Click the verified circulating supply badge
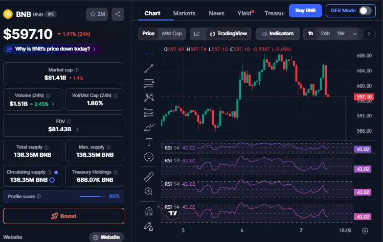383x242 pixels. coord(56,173)
